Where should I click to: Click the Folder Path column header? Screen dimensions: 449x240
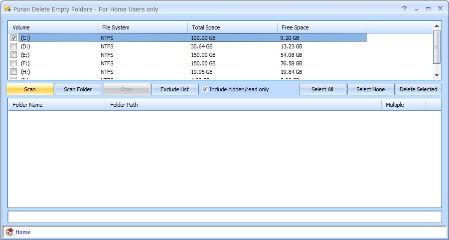(x=243, y=105)
